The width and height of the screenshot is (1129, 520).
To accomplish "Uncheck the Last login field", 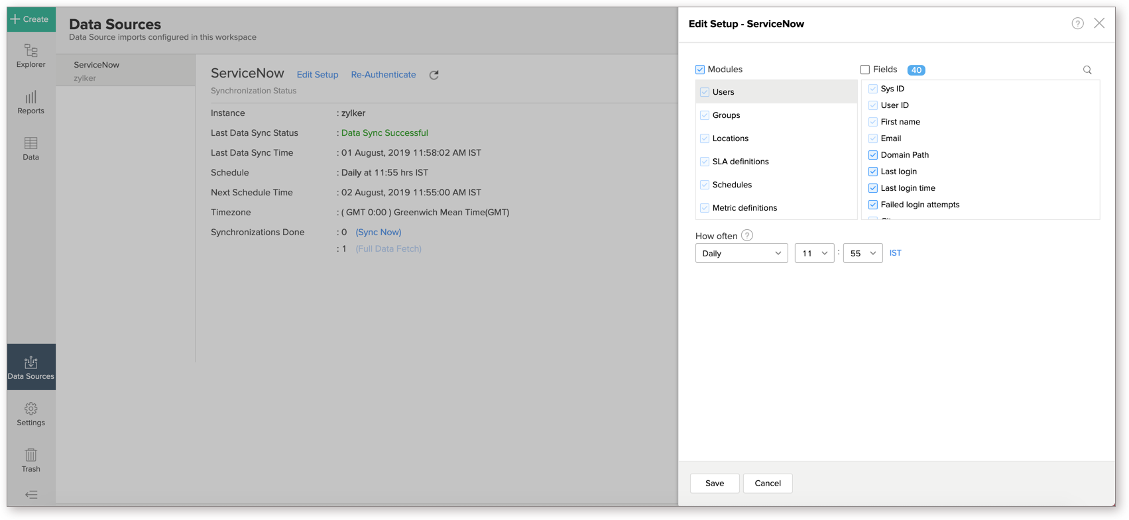I will 873,172.
